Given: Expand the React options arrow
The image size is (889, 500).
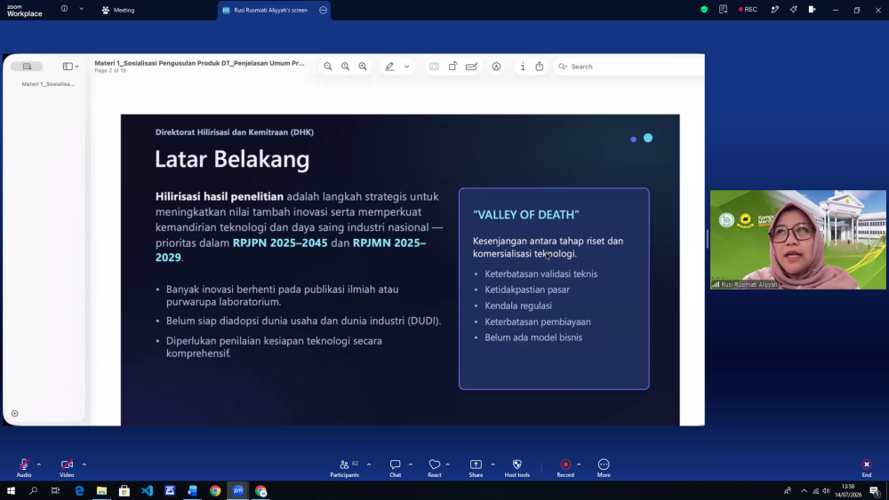Looking at the screenshot, I should 448,464.
